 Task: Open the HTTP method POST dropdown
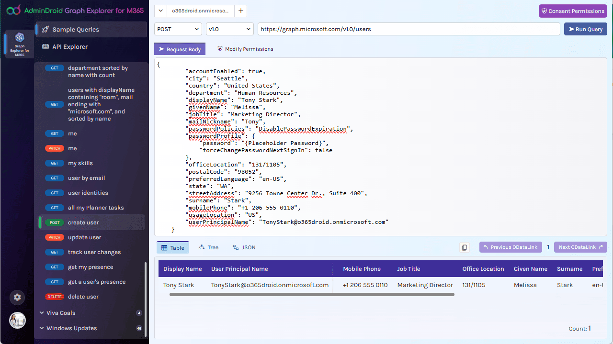178,29
